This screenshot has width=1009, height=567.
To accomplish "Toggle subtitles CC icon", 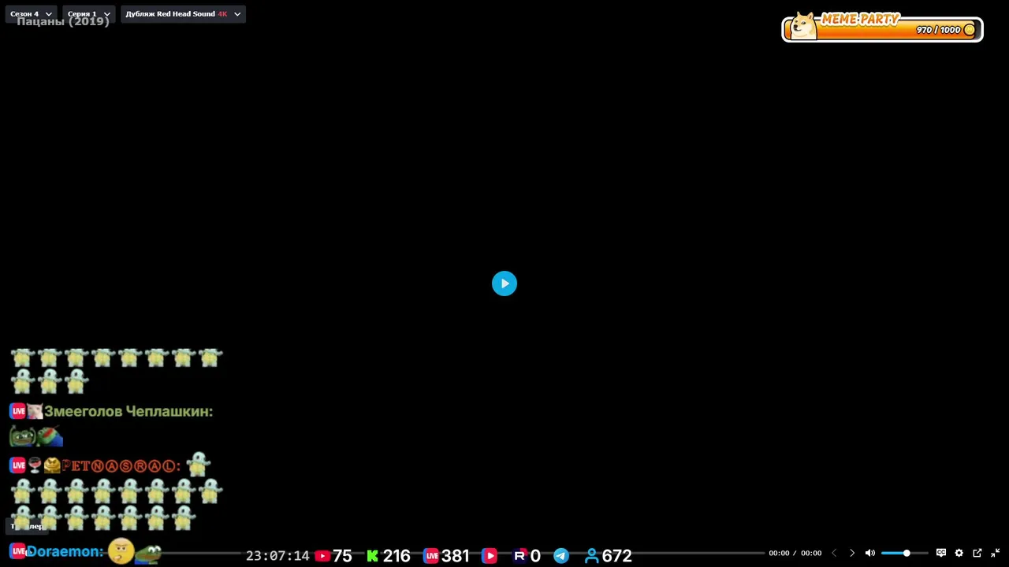I will point(941,553).
